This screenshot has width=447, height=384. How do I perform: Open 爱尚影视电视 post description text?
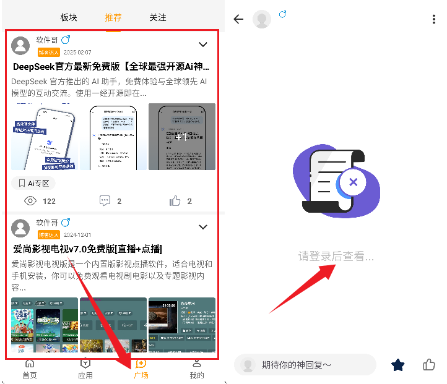click(111, 276)
